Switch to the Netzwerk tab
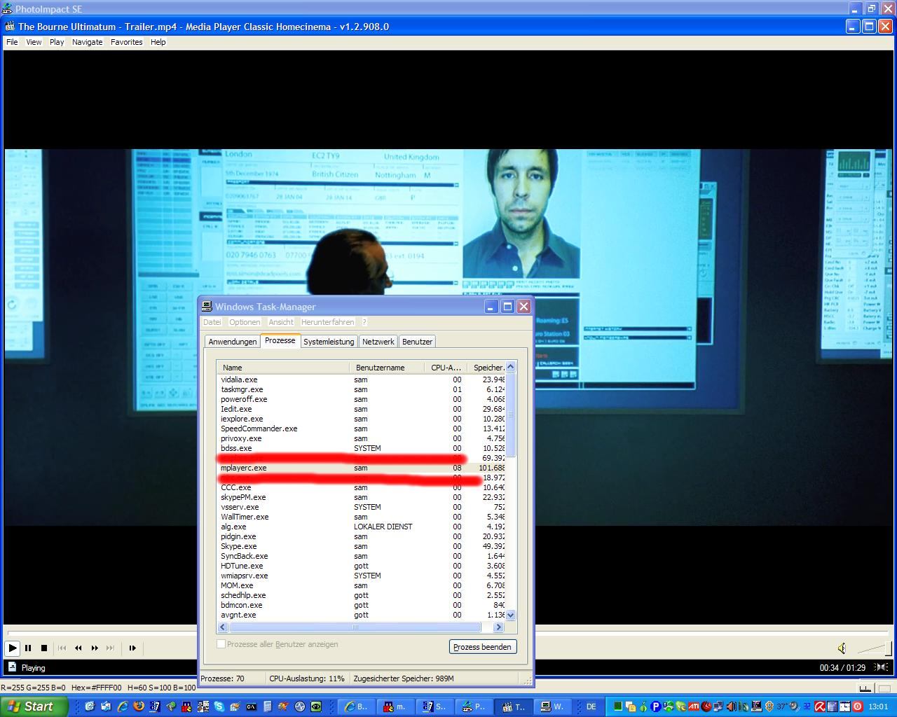The image size is (897, 717). (378, 342)
